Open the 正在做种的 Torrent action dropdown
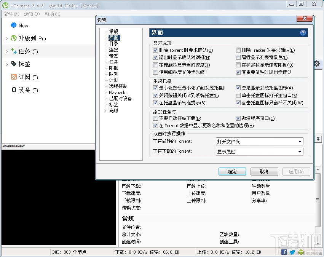 300,142
